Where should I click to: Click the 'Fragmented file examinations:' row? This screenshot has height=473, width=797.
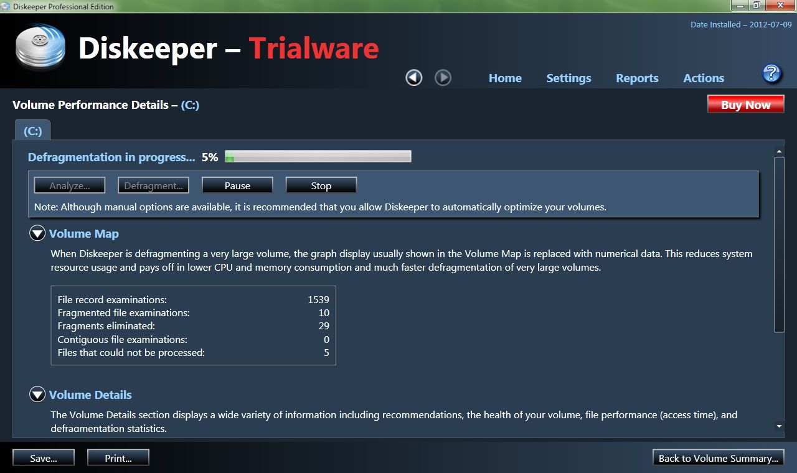(x=193, y=312)
